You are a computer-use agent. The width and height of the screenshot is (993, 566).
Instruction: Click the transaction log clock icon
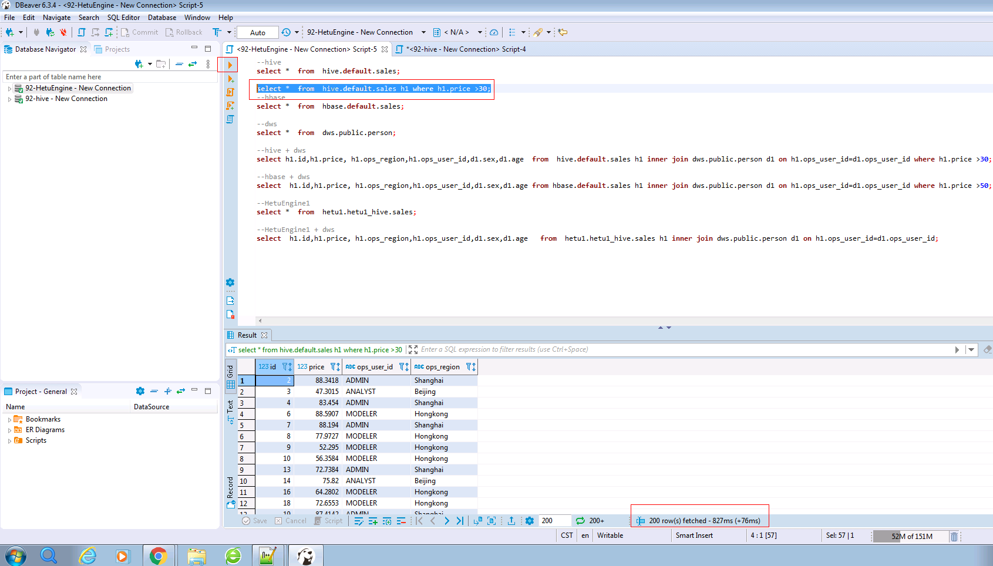[x=286, y=32]
